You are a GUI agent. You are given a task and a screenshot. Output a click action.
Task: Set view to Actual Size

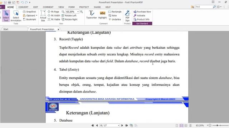coord(43,16)
